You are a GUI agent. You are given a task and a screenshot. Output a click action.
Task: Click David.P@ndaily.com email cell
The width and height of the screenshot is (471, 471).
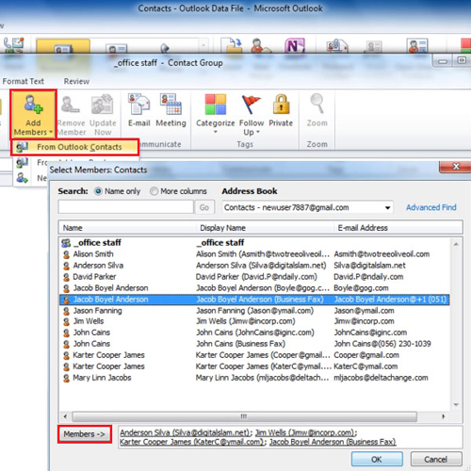(x=368, y=277)
